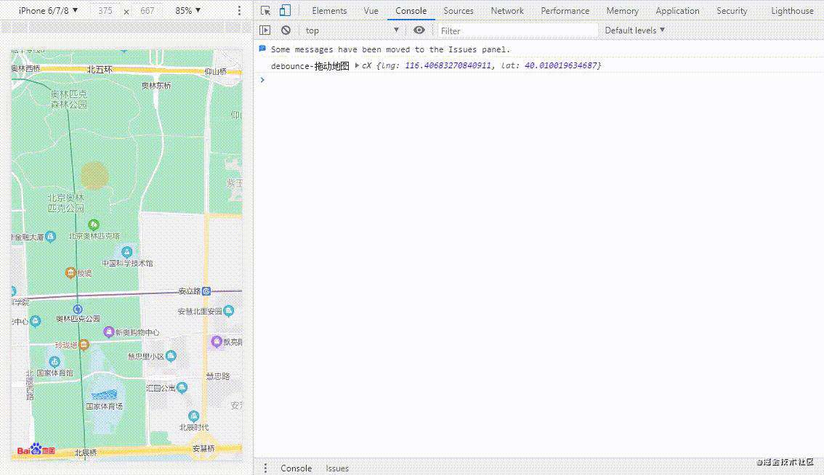Click the 汇园公寓 marker icon

182,387
